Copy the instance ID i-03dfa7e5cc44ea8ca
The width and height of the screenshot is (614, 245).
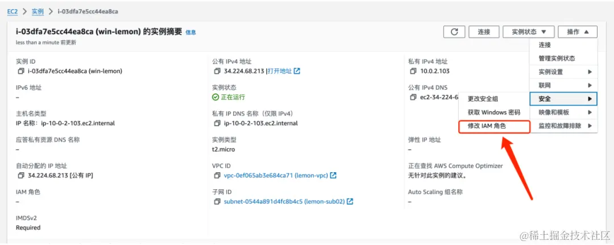coord(21,71)
